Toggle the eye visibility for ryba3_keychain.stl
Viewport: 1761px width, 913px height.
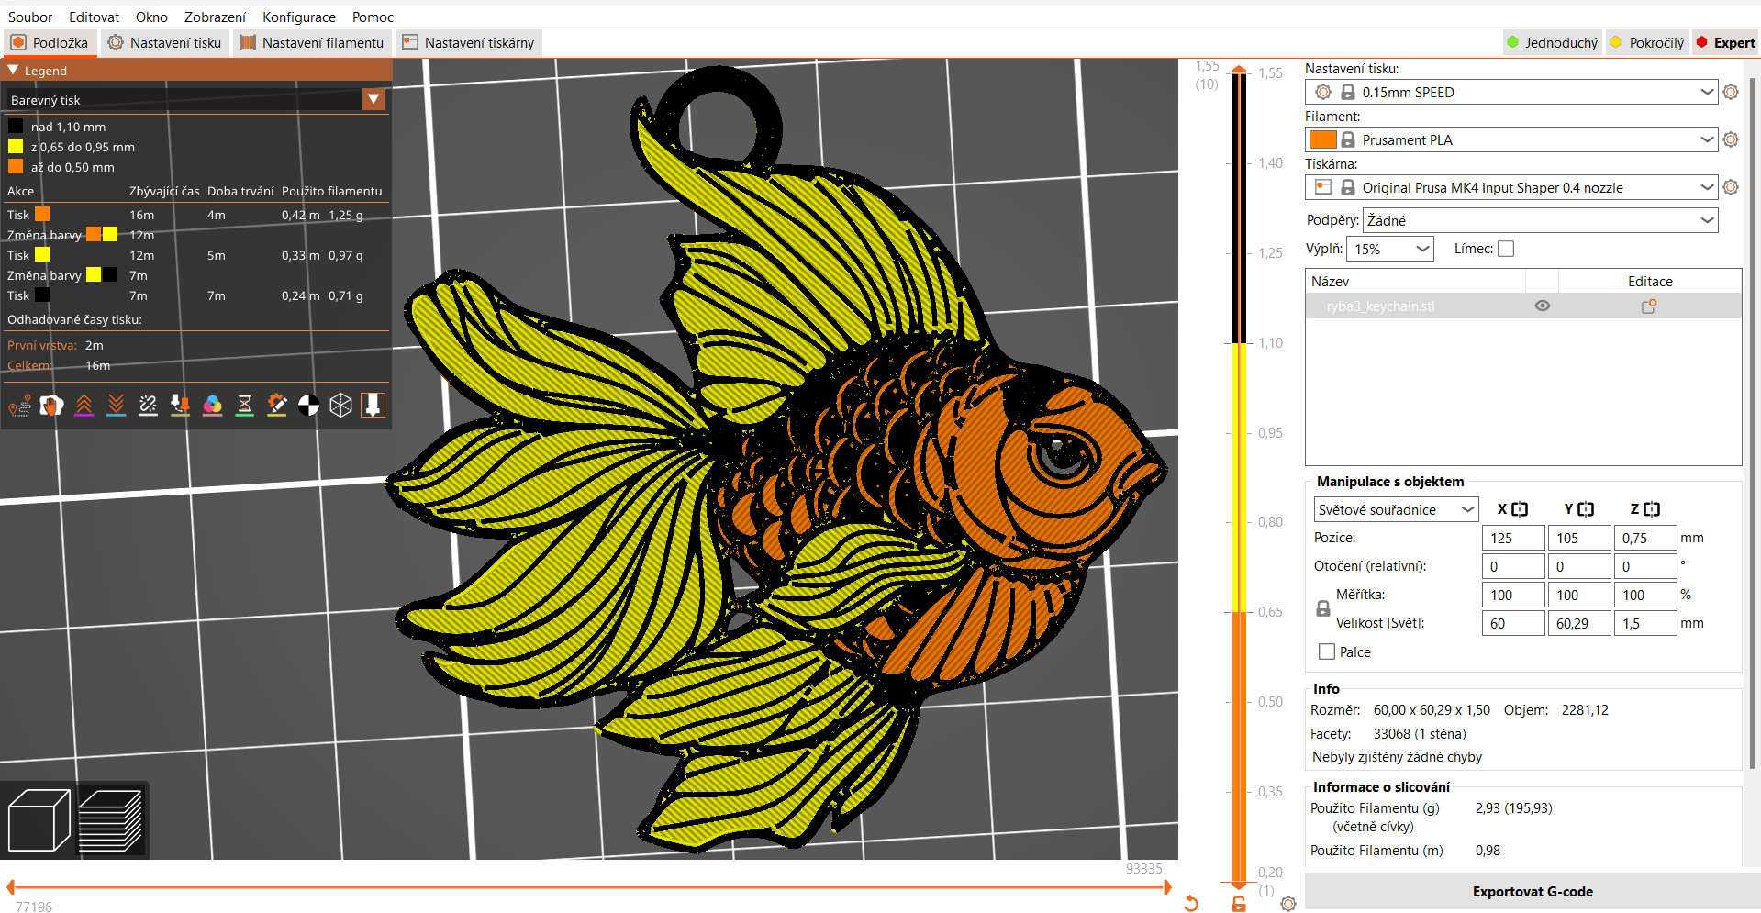[x=1542, y=306]
